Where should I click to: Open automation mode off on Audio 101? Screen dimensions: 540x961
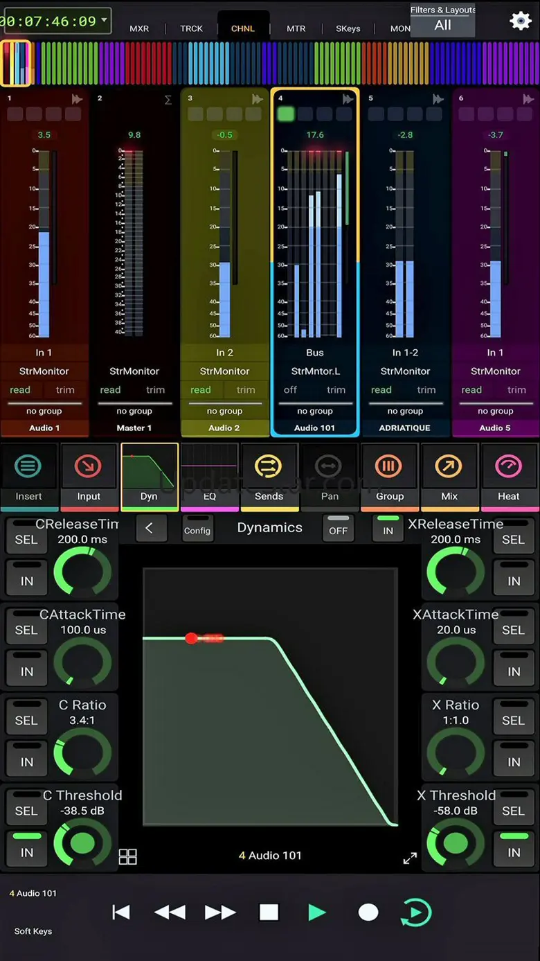click(291, 390)
